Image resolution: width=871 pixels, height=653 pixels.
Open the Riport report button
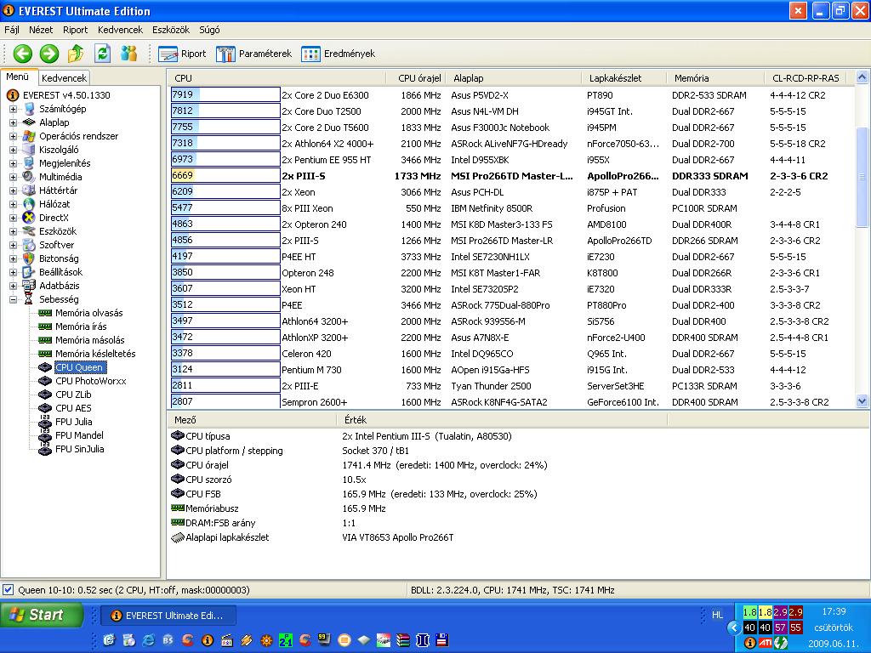click(x=182, y=54)
